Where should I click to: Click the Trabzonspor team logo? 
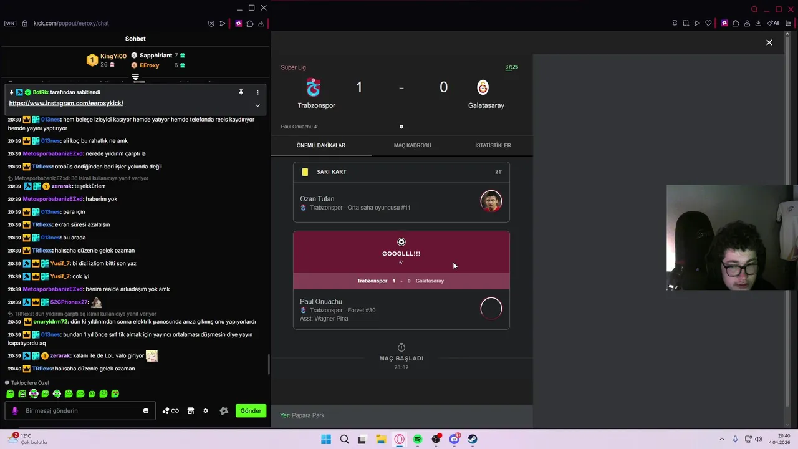pyautogui.click(x=314, y=87)
